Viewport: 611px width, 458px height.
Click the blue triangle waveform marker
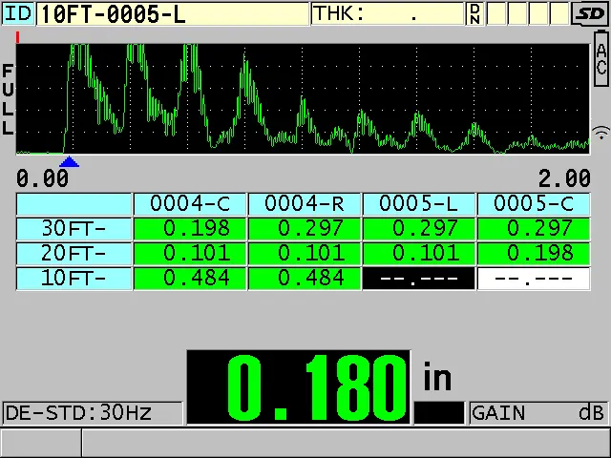click(x=70, y=161)
